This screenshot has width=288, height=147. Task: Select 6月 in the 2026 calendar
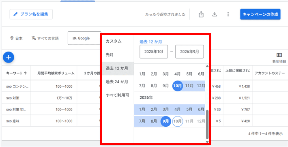click(201, 110)
